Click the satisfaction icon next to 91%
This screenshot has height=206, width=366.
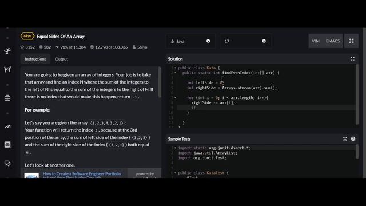point(57,47)
